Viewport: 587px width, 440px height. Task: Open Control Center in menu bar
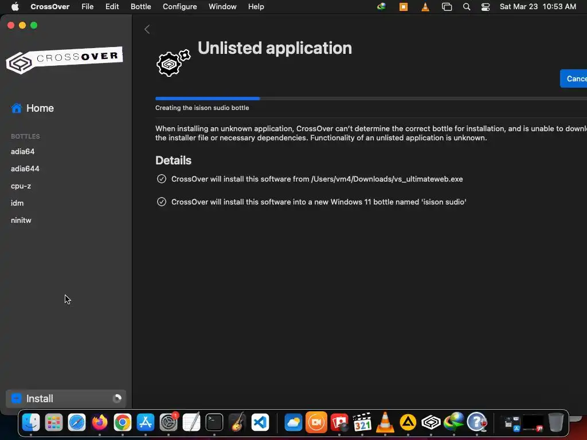click(x=486, y=6)
